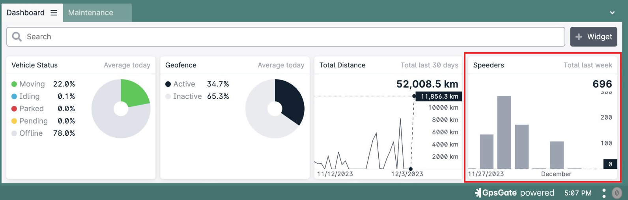Open the Vehicle Status widget title
Image resolution: width=628 pixels, height=200 pixels.
[x=34, y=65]
